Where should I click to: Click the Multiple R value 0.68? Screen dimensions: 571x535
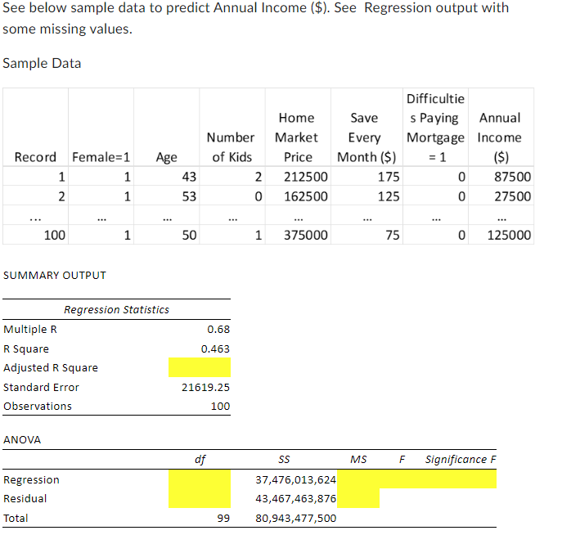(218, 329)
